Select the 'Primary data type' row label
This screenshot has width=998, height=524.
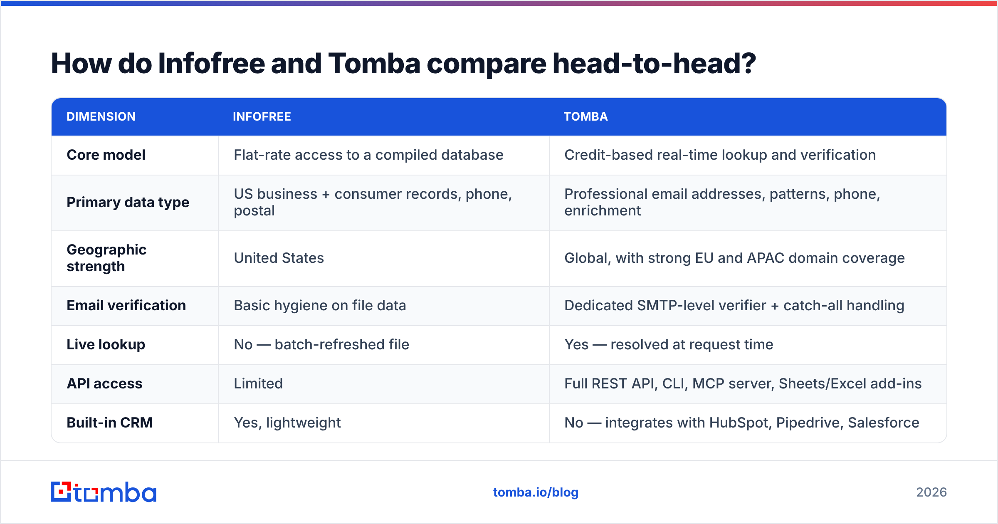point(128,202)
